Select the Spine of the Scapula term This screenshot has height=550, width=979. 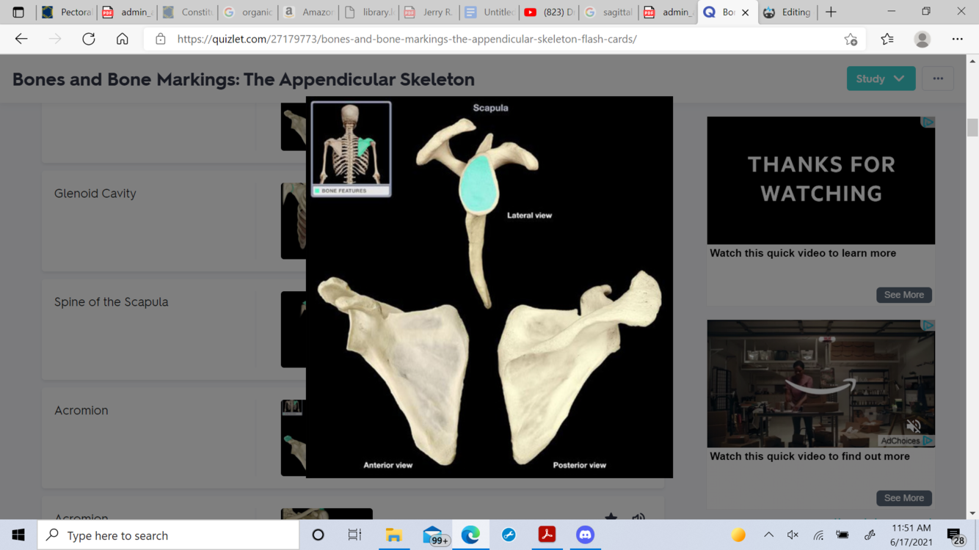pyautogui.click(x=112, y=302)
